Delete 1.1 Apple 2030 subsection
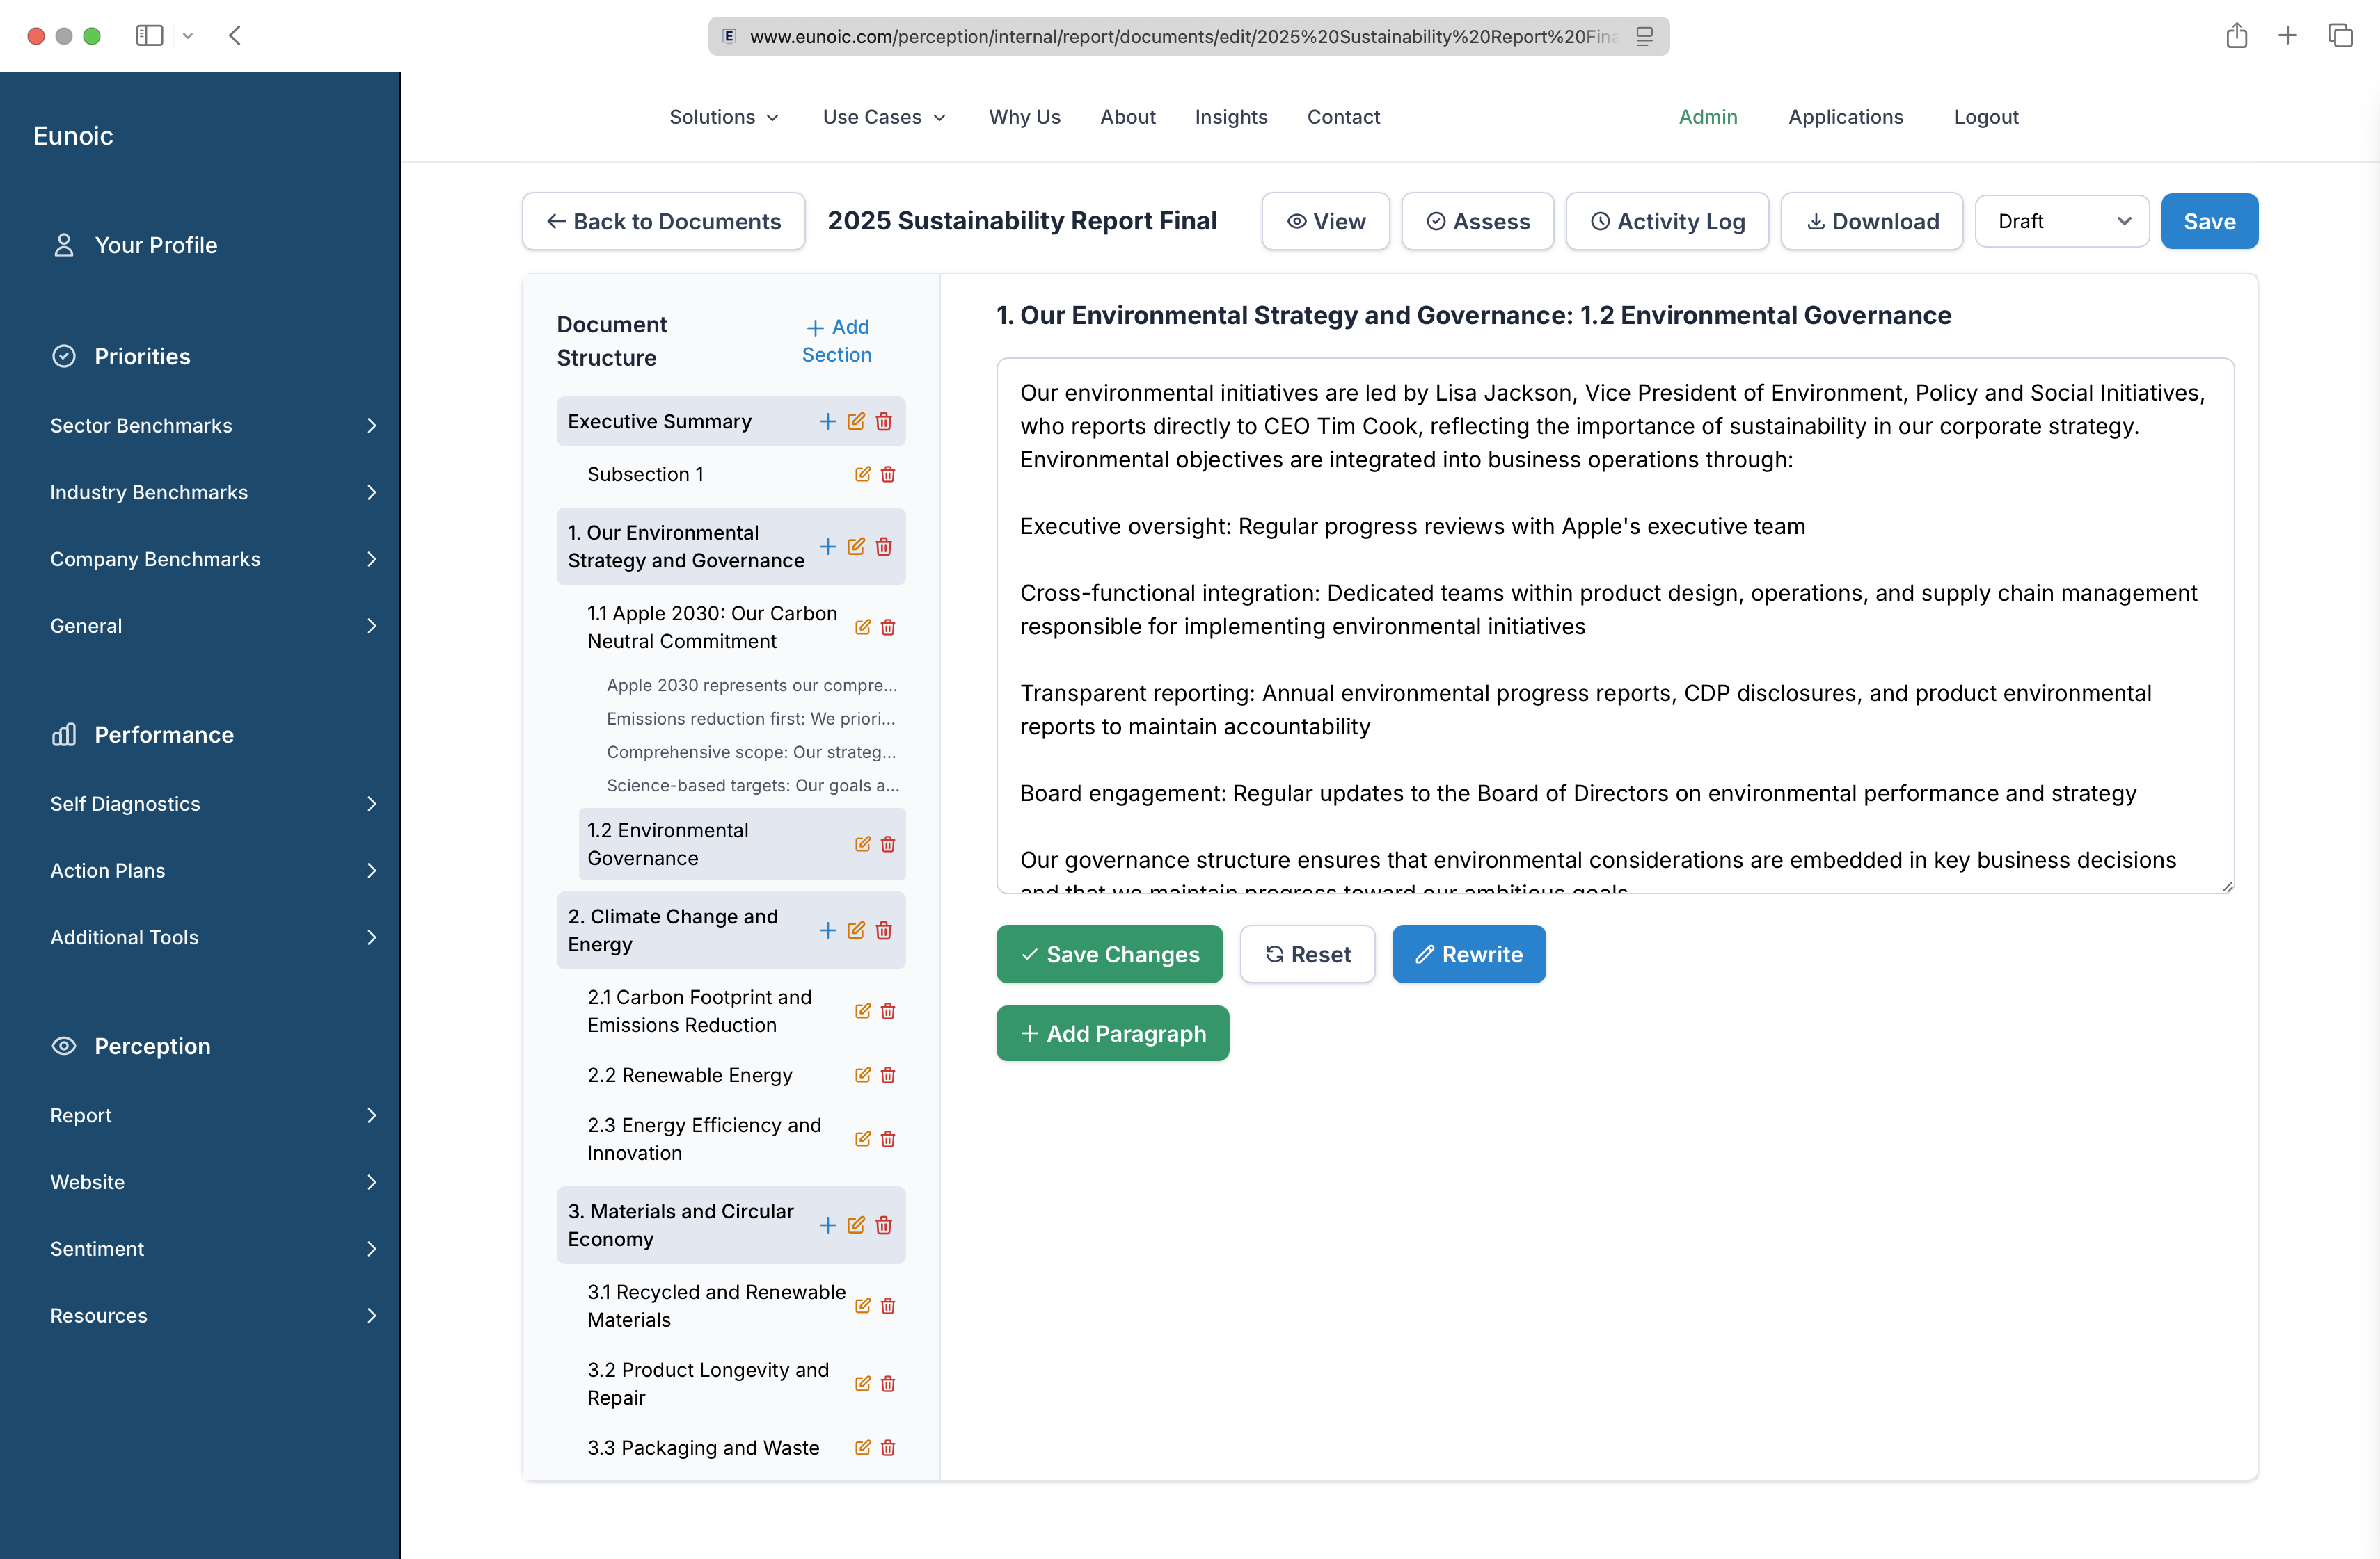 point(888,628)
